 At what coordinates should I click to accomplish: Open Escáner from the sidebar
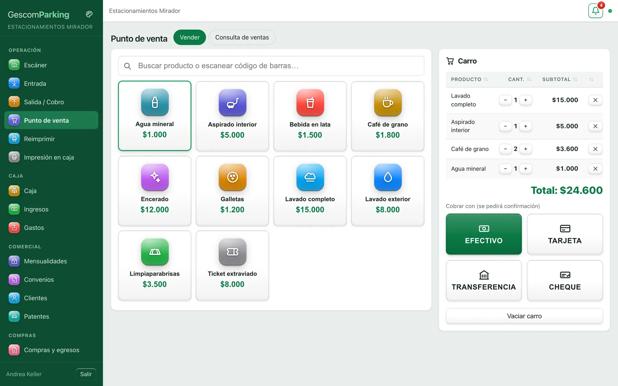(x=51, y=65)
